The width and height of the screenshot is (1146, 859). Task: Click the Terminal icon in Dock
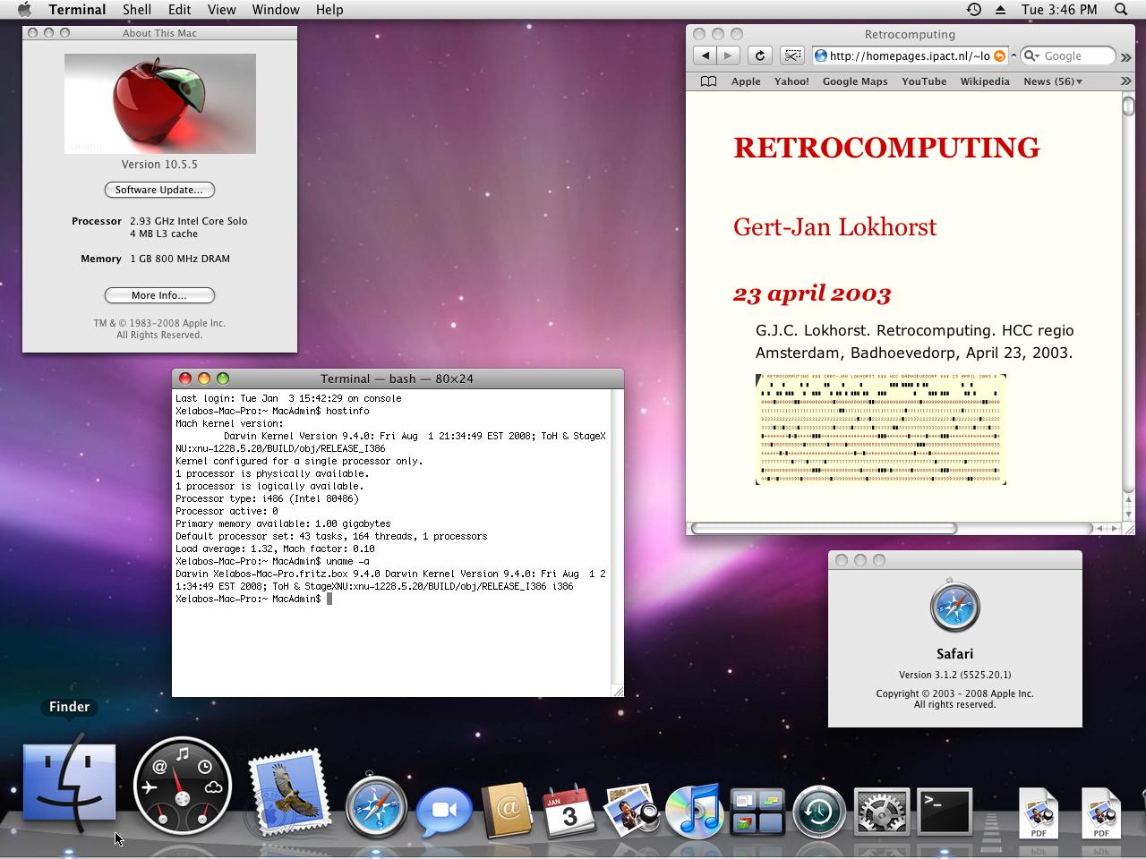945,812
